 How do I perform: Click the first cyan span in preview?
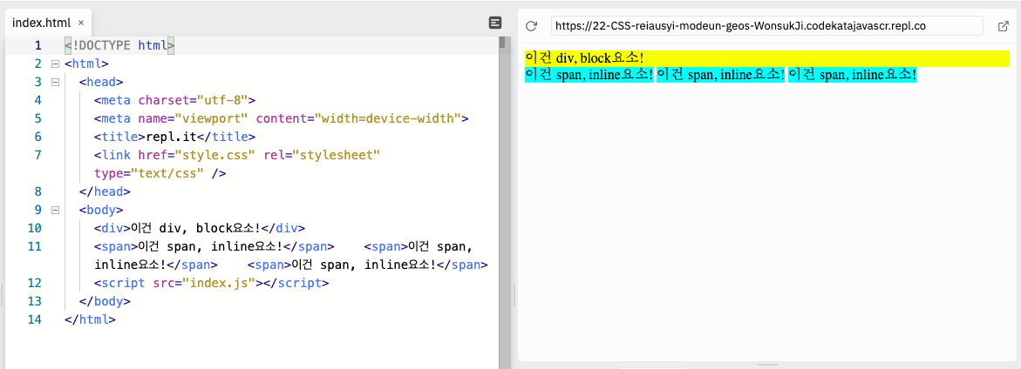pos(589,75)
